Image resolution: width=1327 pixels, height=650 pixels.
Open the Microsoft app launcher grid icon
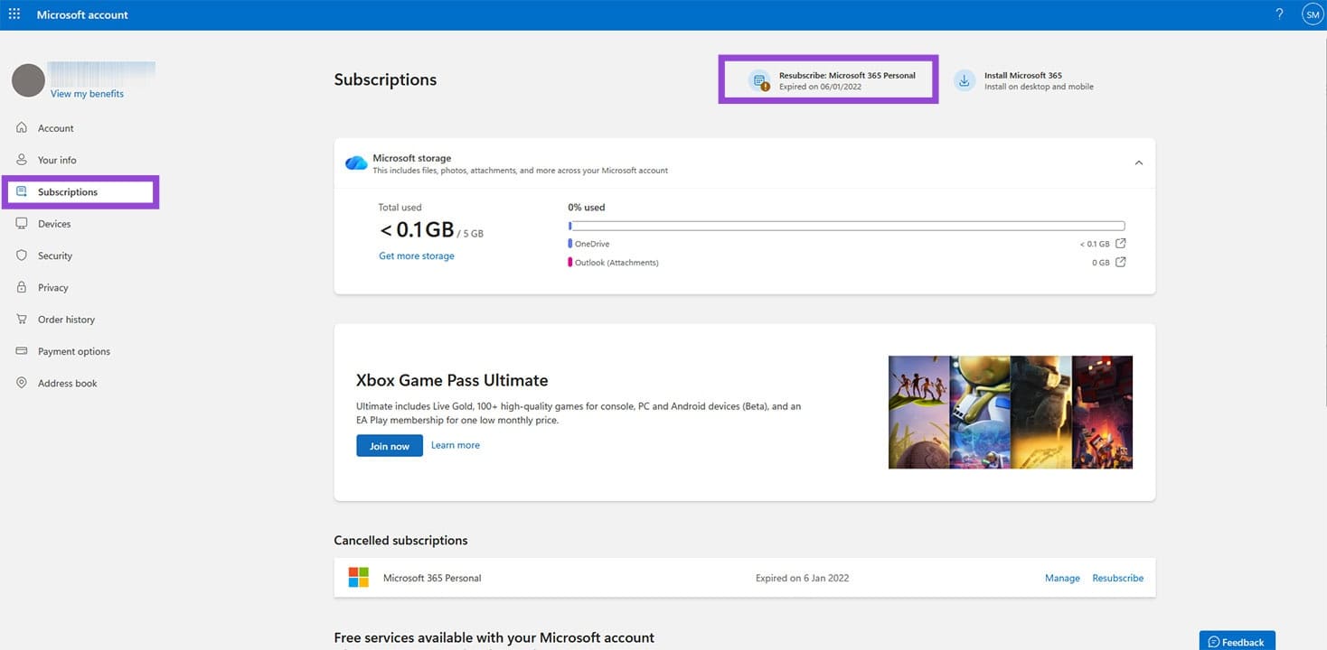click(14, 14)
